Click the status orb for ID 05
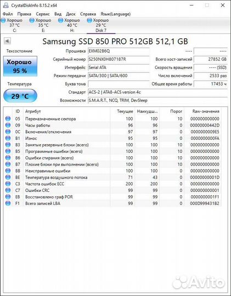Viewport: 231px width, 296px height. tap(8, 119)
